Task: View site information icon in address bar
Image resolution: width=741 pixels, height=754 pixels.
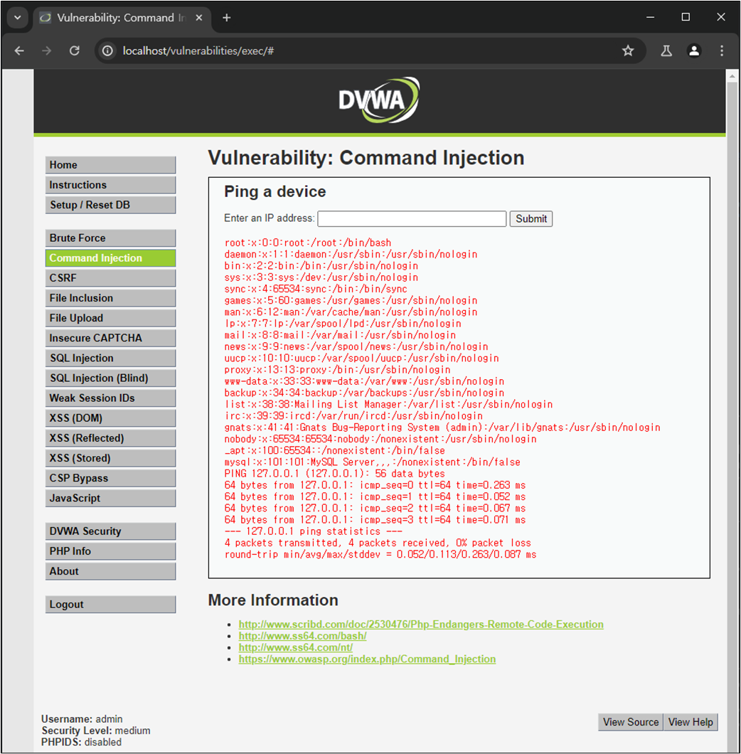Action: (x=107, y=51)
